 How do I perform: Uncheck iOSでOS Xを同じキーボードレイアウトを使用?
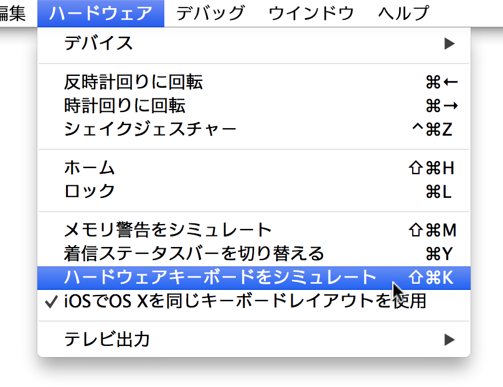(x=254, y=301)
